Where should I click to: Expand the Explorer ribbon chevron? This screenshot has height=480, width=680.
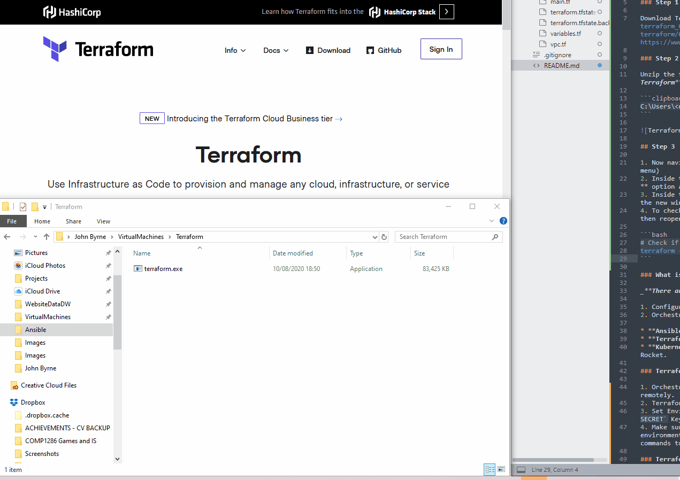point(492,221)
